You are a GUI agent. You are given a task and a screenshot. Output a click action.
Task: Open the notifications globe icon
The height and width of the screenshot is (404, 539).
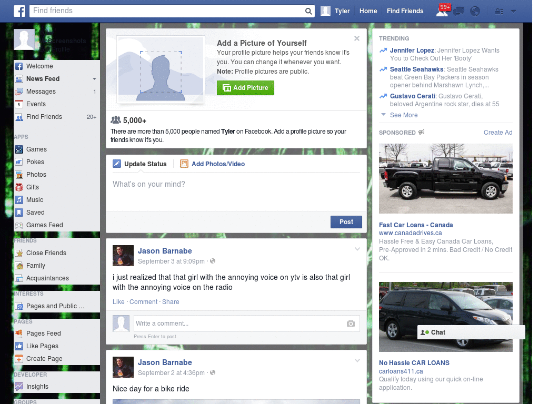[475, 12]
